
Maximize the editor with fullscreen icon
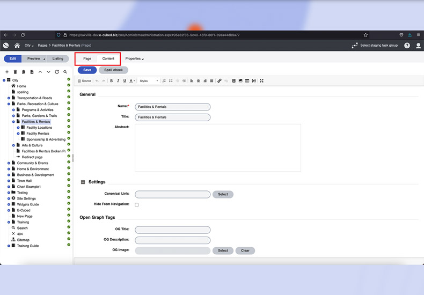[261, 81]
